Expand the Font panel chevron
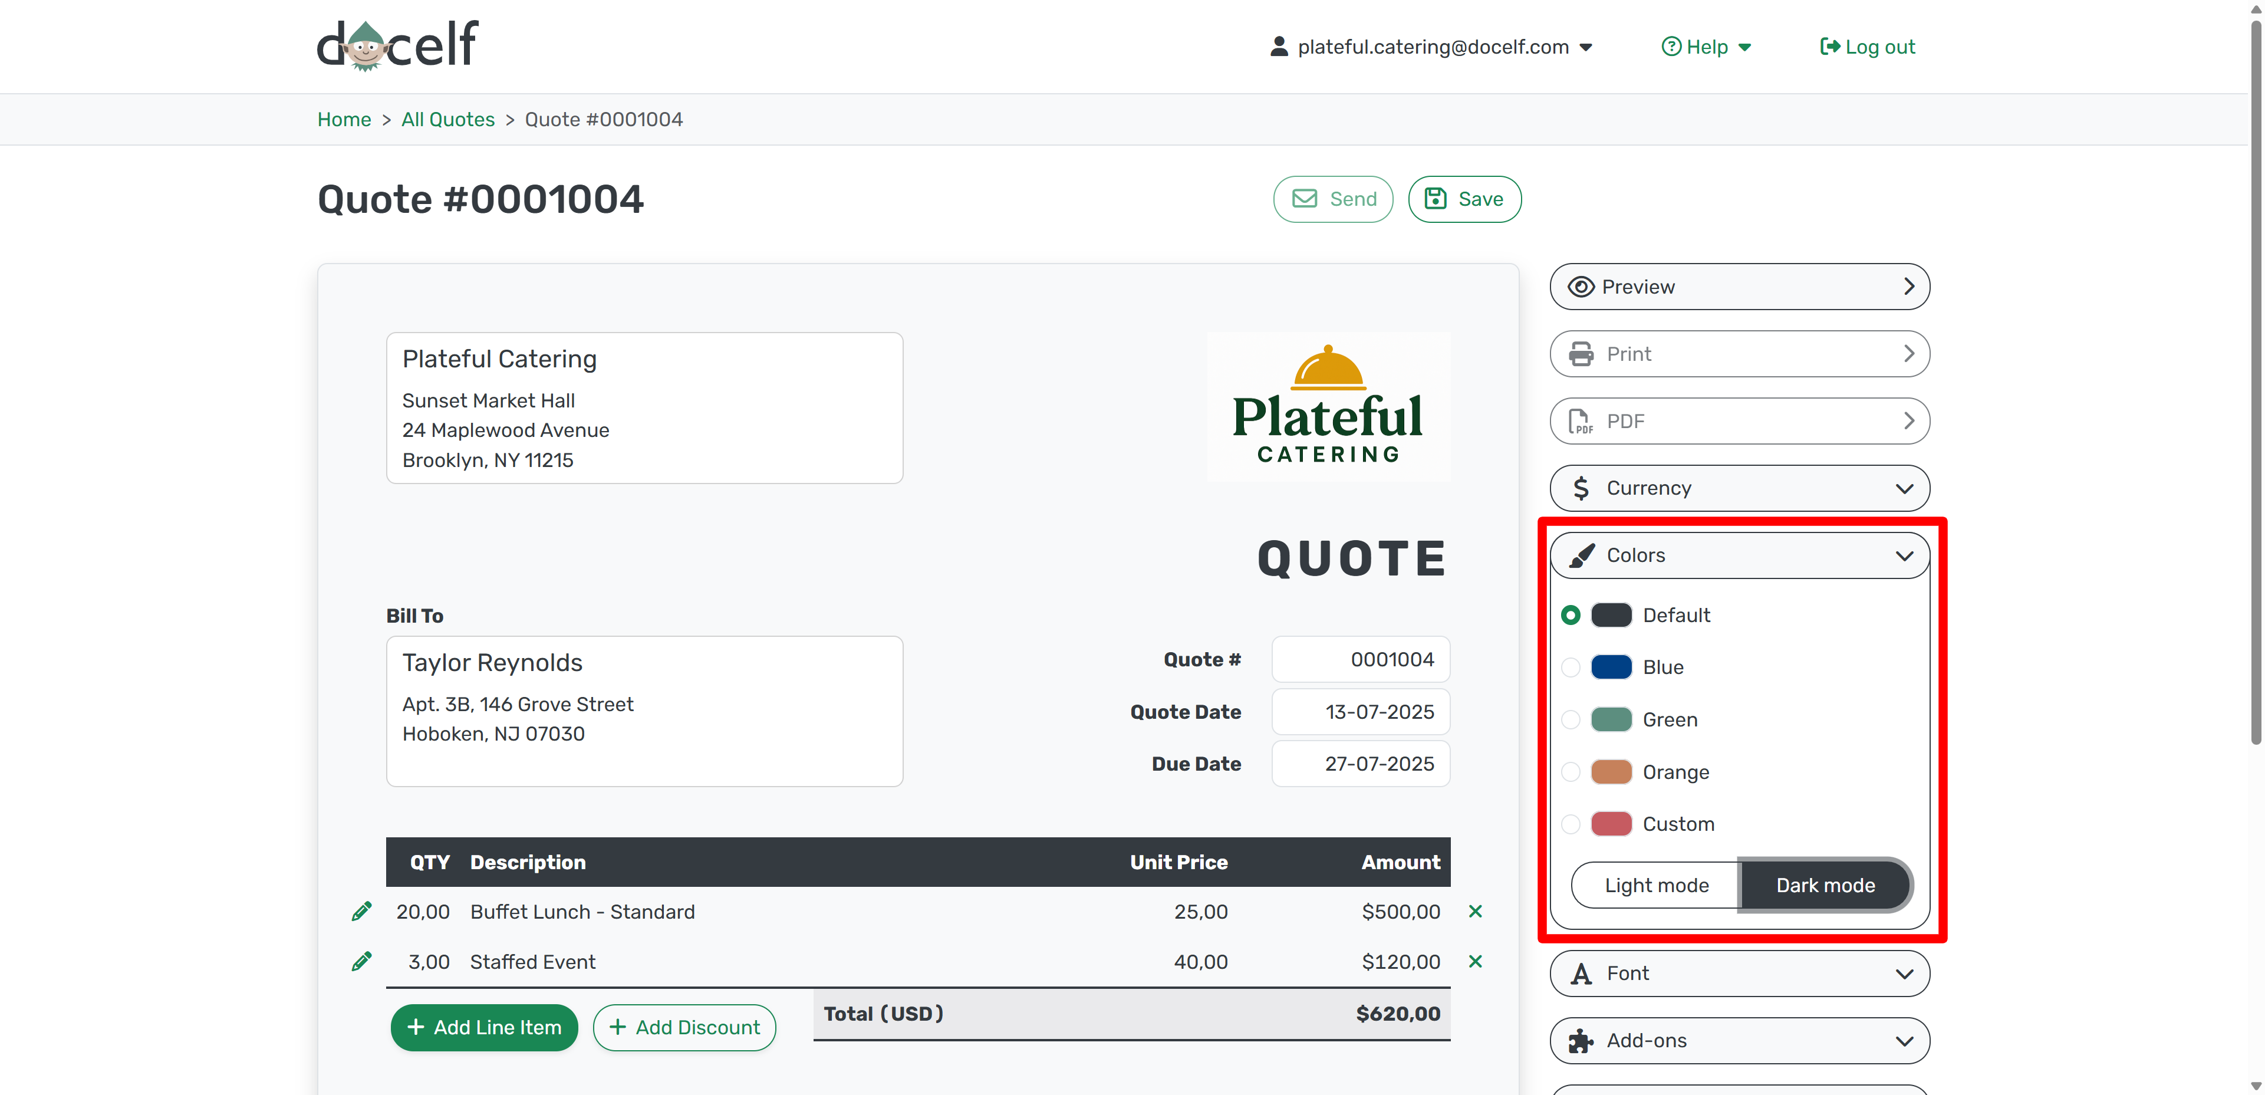This screenshot has height=1095, width=2265. pyautogui.click(x=1905, y=975)
